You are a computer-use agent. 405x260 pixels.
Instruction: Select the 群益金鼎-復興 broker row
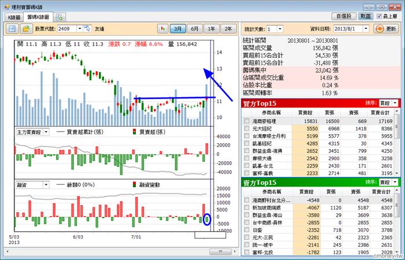coord(318,151)
